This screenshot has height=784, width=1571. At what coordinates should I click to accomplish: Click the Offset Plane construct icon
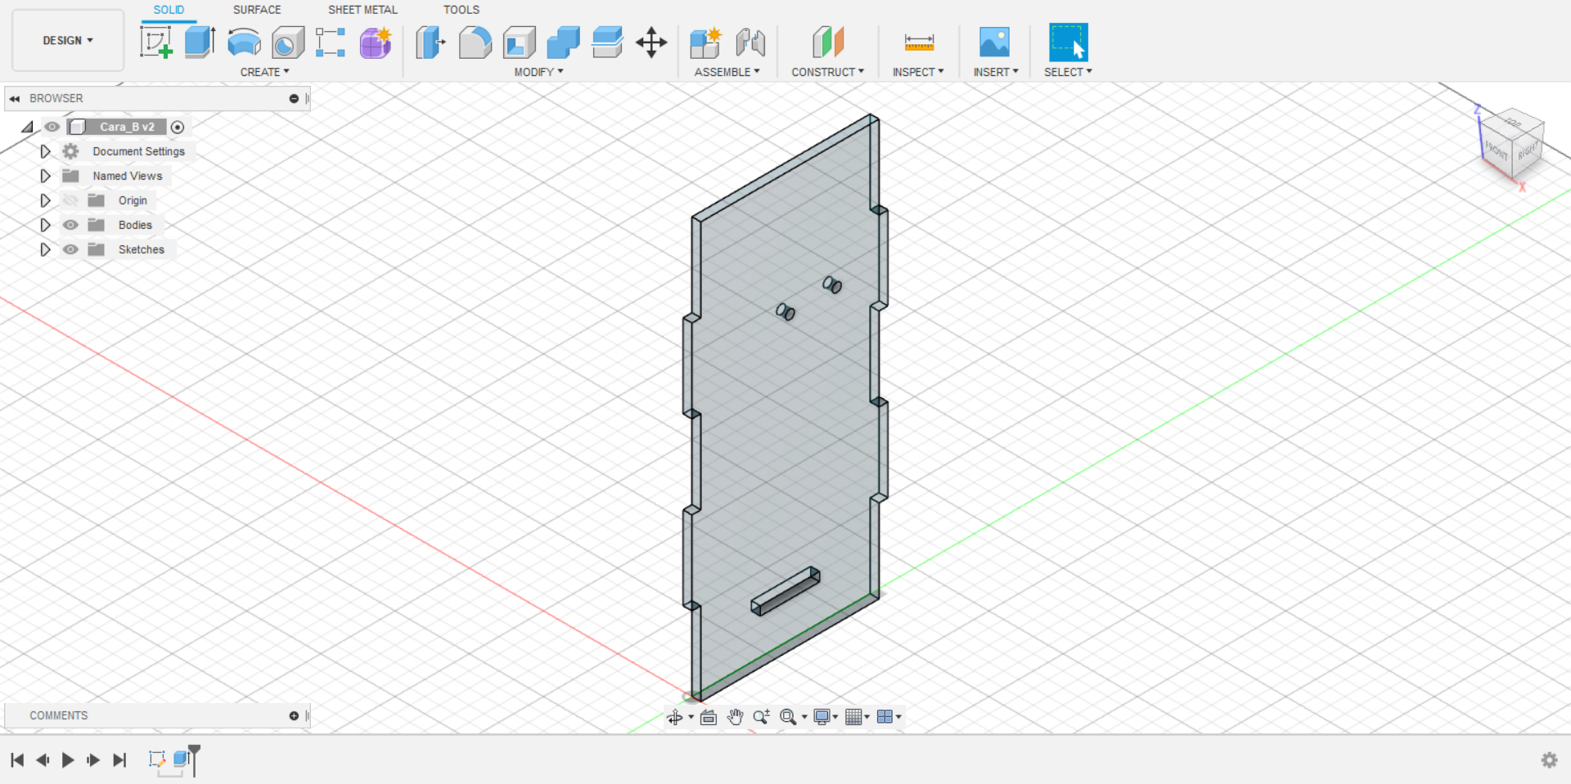coord(828,42)
